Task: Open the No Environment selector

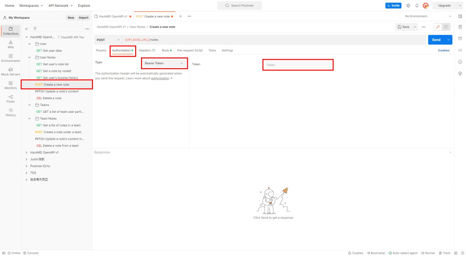Action: 428,16
